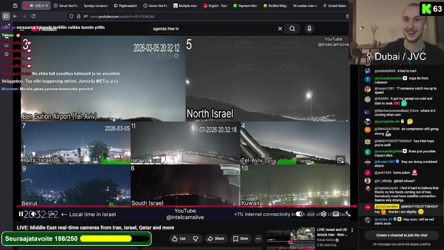Click avatar of @tristanblake6854 in chat
The height and width of the screenshot is (250, 444).
pyautogui.click(x=368, y=79)
